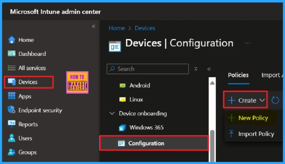Click the Apps grid icon

(12, 96)
